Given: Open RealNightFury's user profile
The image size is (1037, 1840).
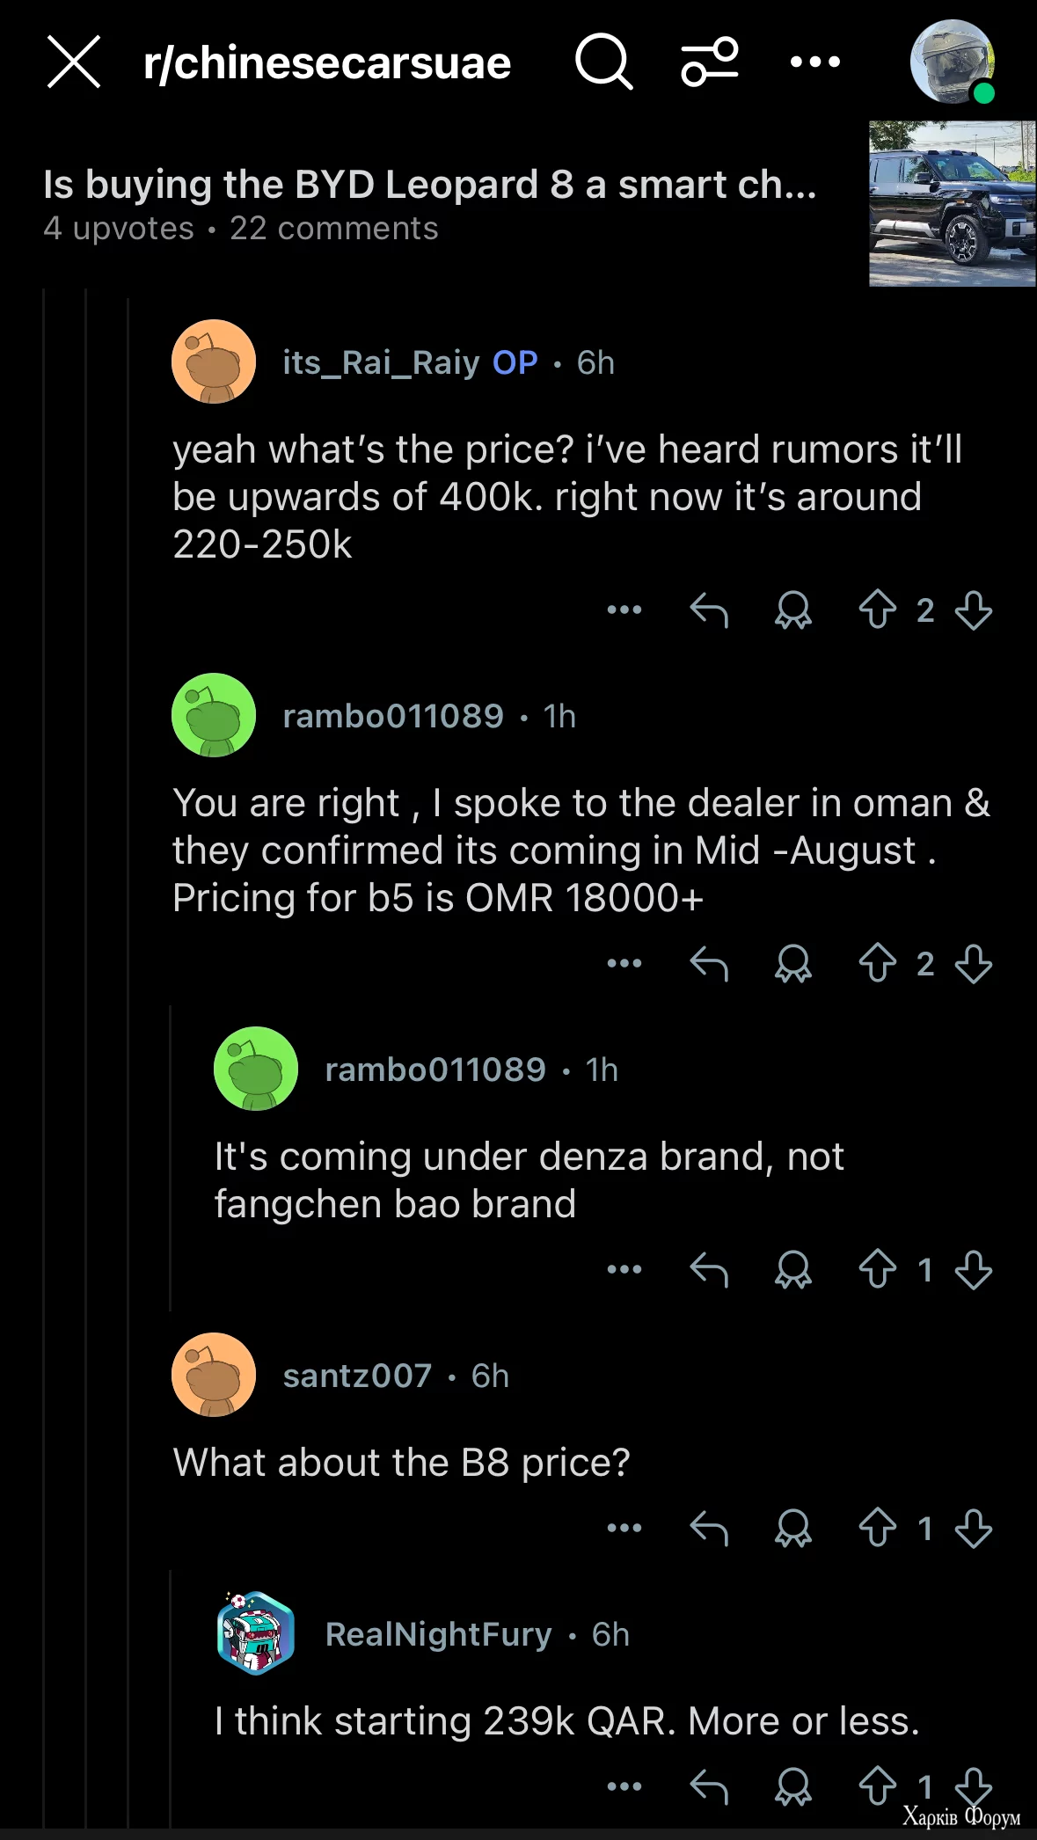Looking at the screenshot, I should (x=438, y=1634).
